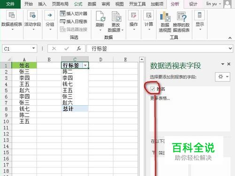Select the 总计 total cell
Screen dimensions: 235x176
point(75,109)
